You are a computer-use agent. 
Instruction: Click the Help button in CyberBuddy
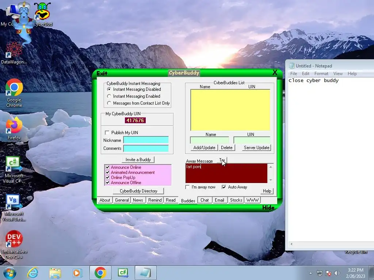coord(267,191)
